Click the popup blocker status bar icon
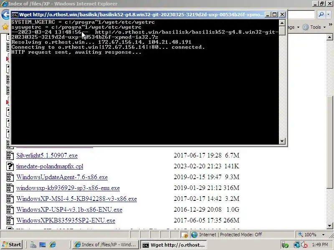Image resolution: width=334 pixels, height=250 pixels. (x=185, y=235)
